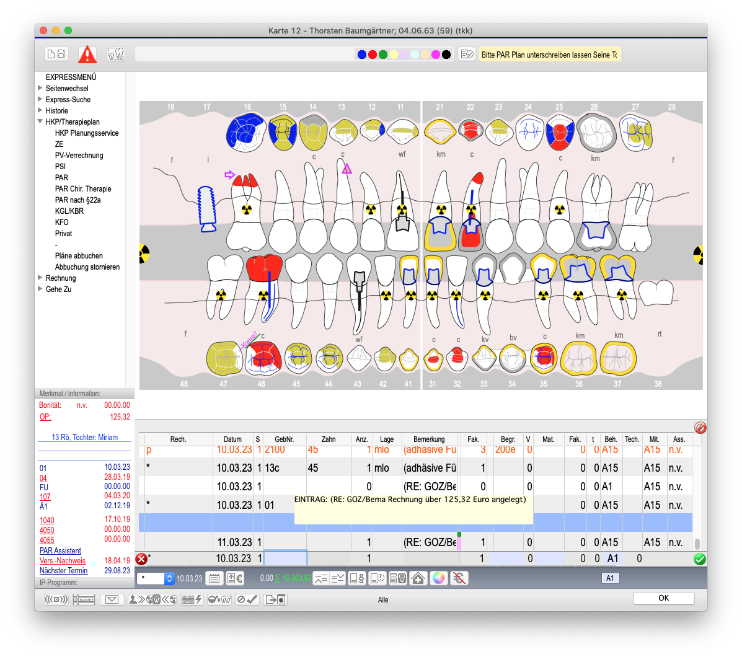Confirm entry with the green checkmark
This screenshot has width=742, height=657.
[x=700, y=559]
